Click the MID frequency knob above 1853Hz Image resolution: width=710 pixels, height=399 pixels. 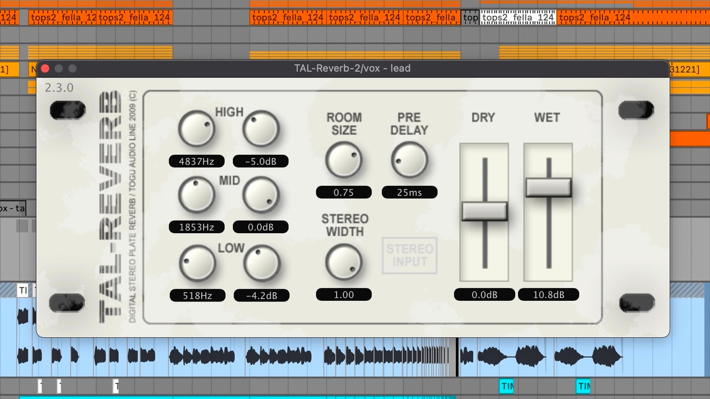tap(196, 196)
